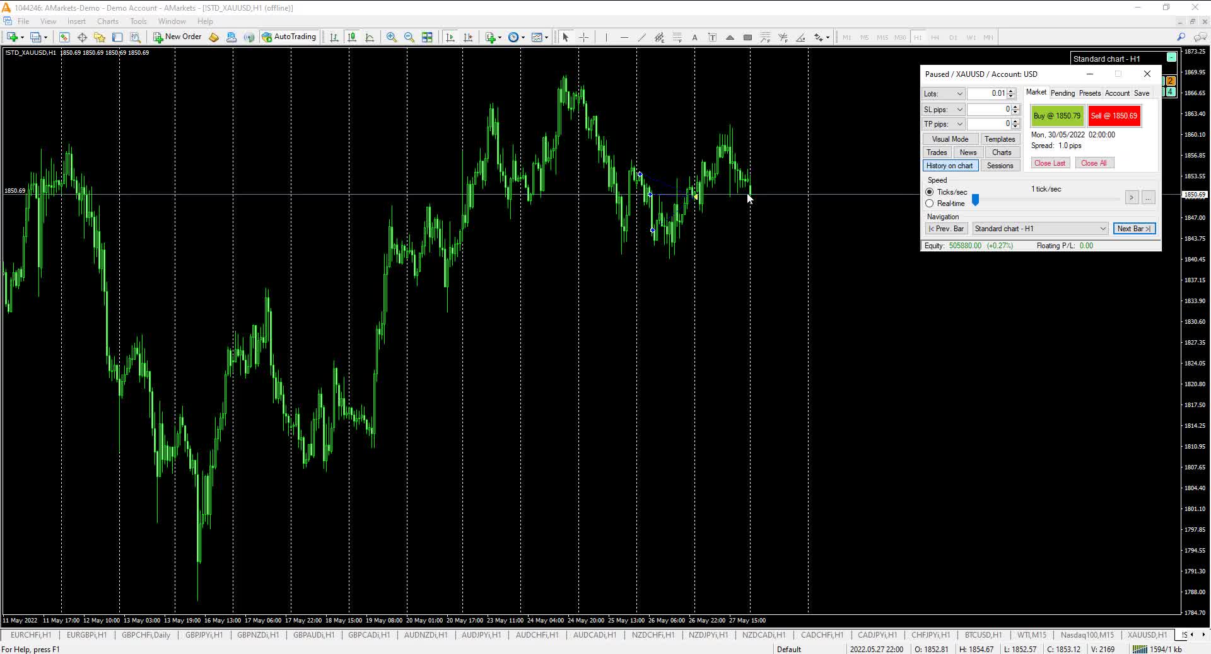
Task: Click the Zoom In magnifier icon
Action: click(x=392, y=37)
